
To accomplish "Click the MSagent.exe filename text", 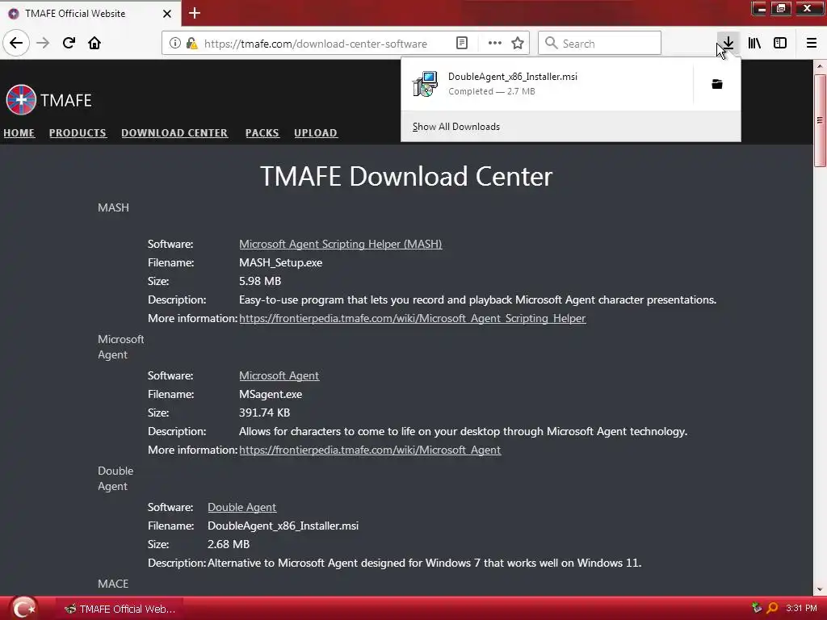I will point(271,394).
